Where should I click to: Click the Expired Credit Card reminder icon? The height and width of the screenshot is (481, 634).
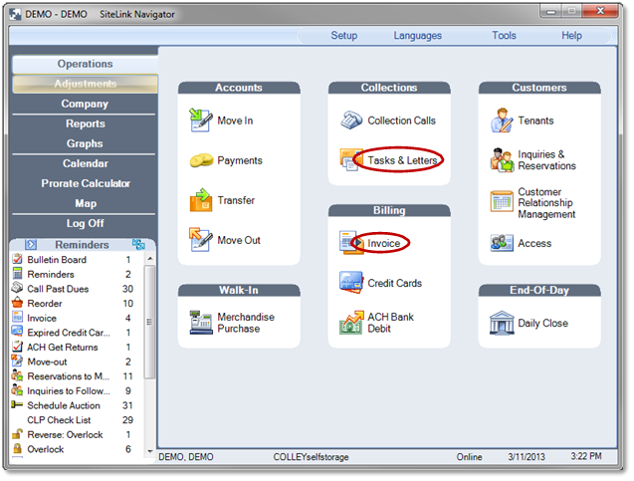[x=17, y=332]
